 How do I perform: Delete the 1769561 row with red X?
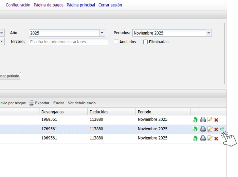coord(216,129)
